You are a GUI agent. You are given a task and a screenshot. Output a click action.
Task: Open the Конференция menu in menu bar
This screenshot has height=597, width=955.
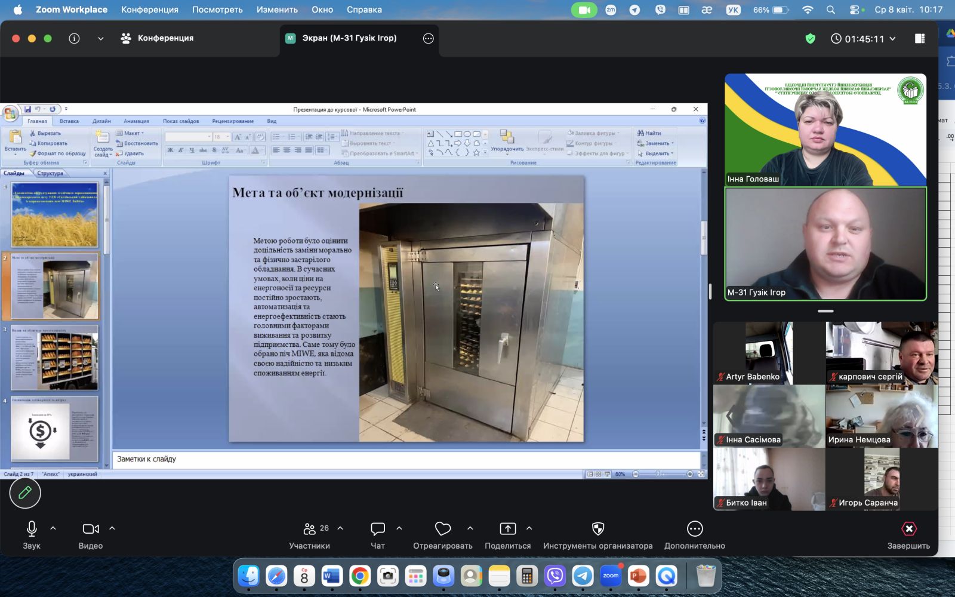tap(149, 10)
